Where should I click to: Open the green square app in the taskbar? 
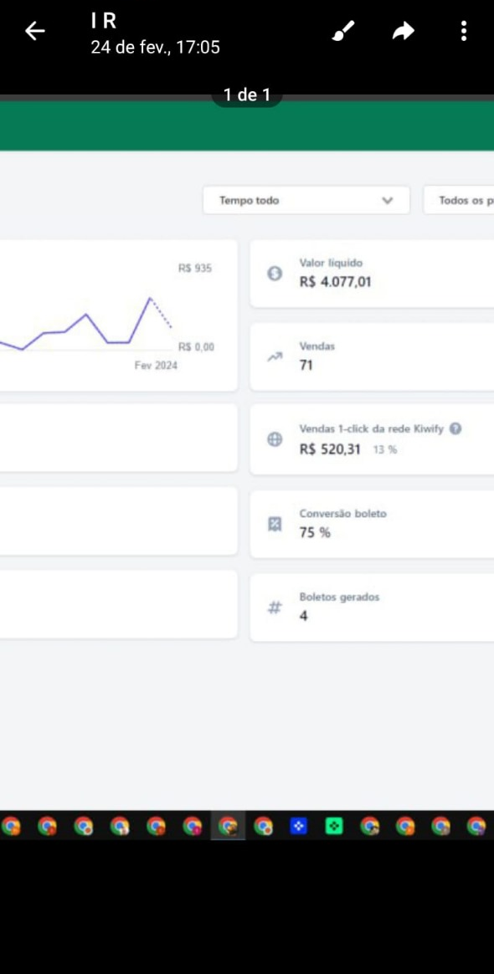[x=334, y=826]
